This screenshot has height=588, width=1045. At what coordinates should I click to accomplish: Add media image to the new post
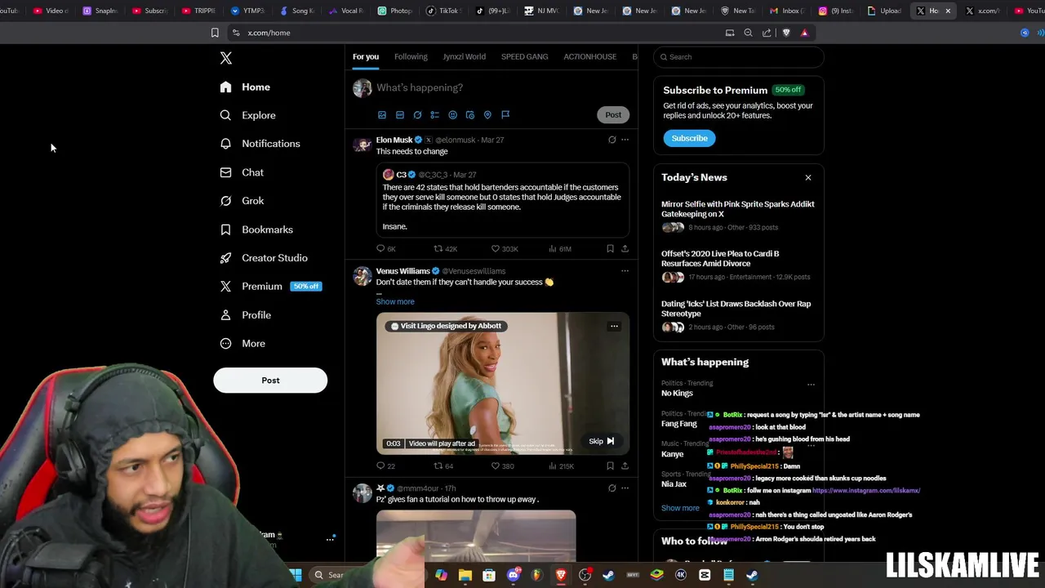click(x=381, y=115)
